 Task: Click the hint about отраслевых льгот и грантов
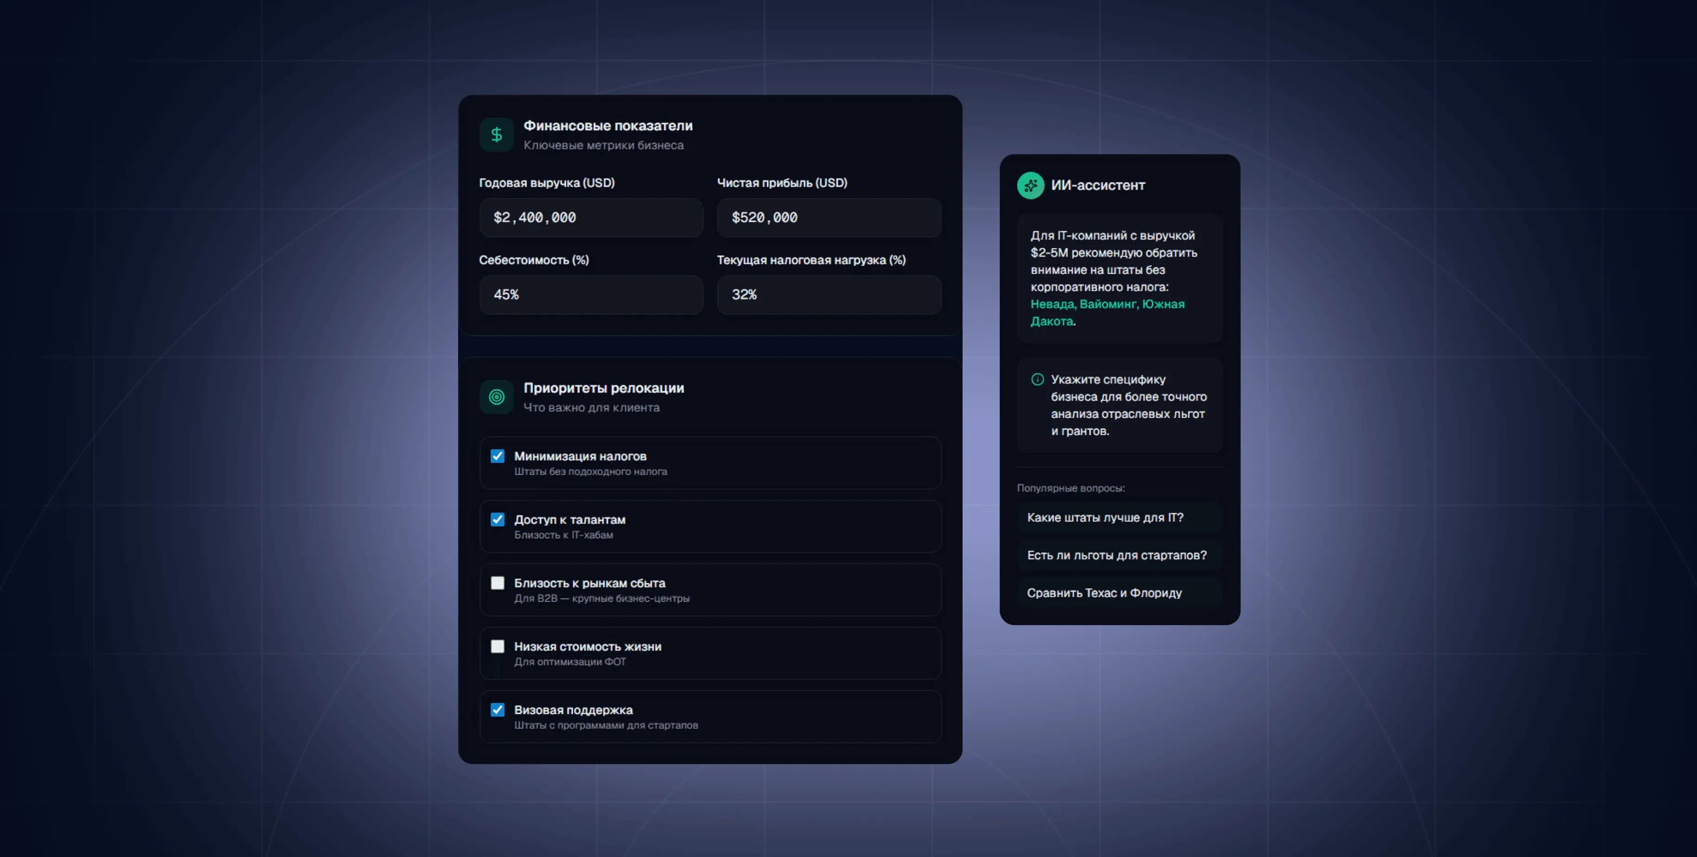pos(1119,405)
